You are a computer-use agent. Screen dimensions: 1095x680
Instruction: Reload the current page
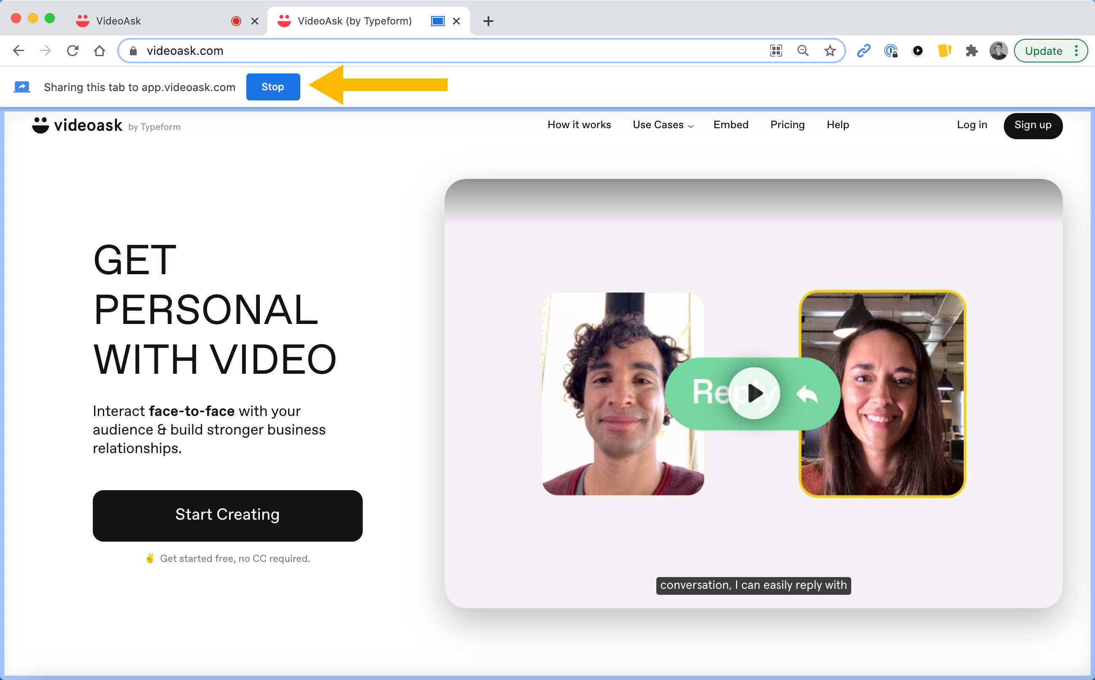[x=73, y=51]
